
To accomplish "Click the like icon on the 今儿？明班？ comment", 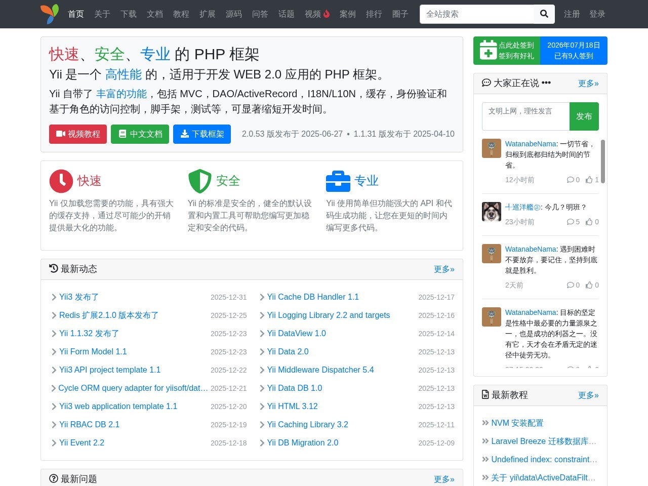I will pos(589,222).
